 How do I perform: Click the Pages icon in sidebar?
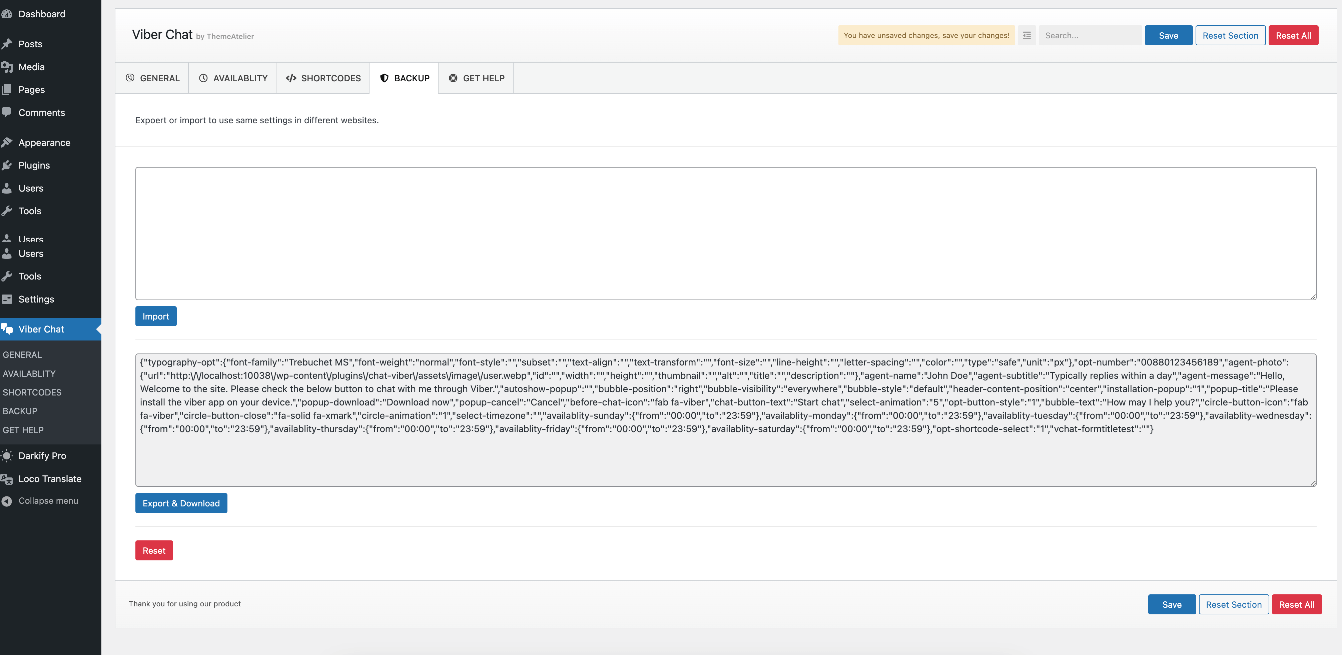coord(7,90)
